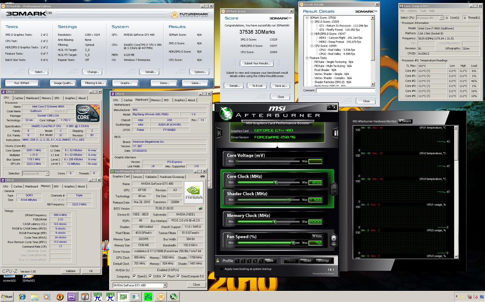
Task: Collapse the 3DMark Score tree node
Action: coord(307,18)
